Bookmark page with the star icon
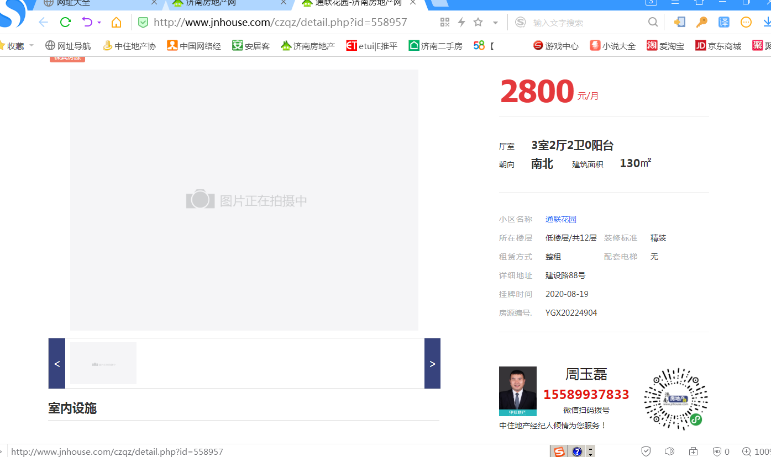771x457 pixels. tap(478, 23)
